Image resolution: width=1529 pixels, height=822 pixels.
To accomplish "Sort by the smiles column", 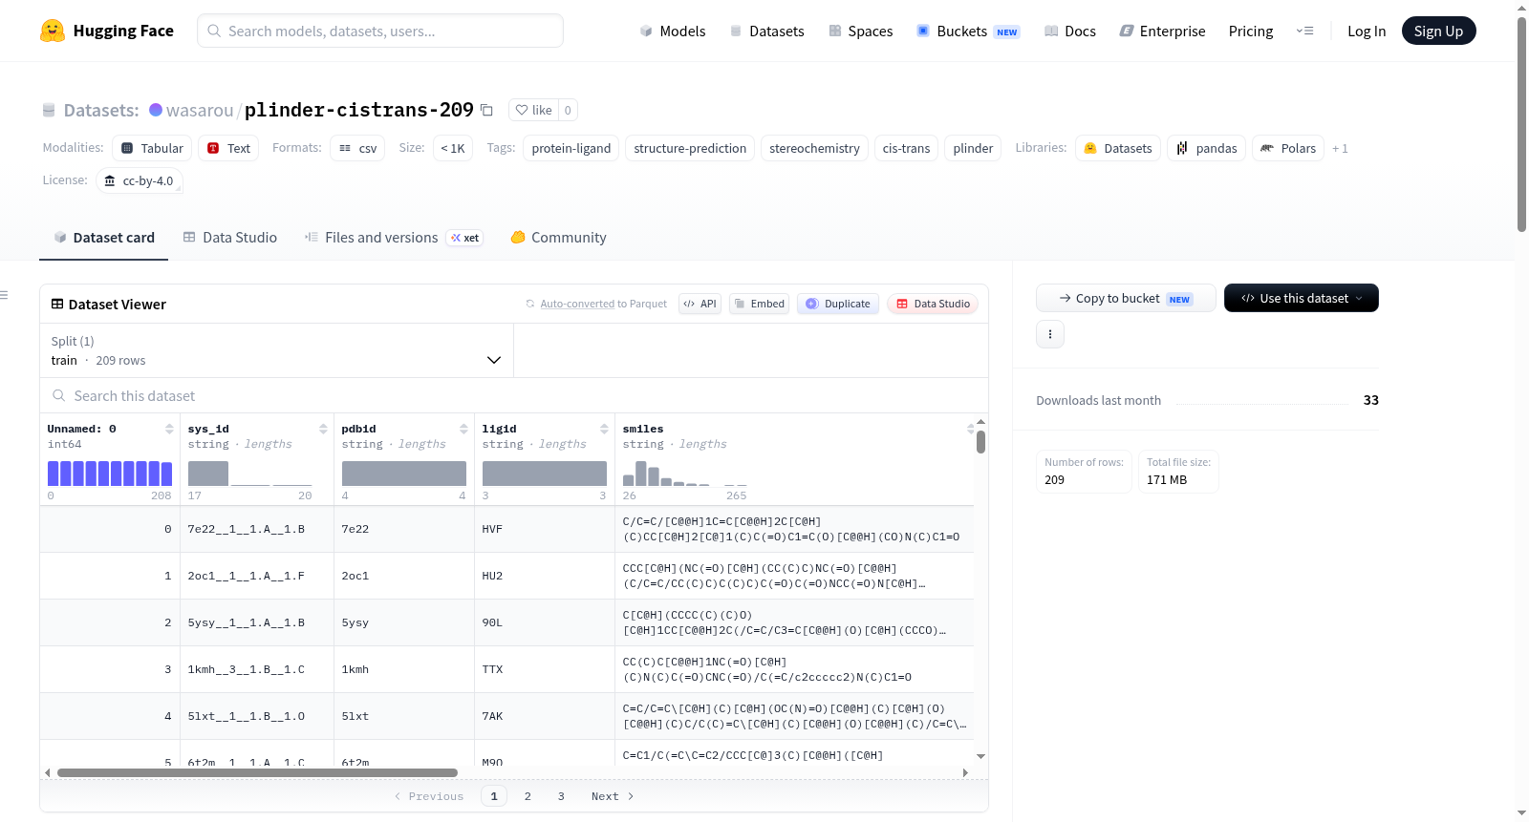I will [x=970, y=429].
